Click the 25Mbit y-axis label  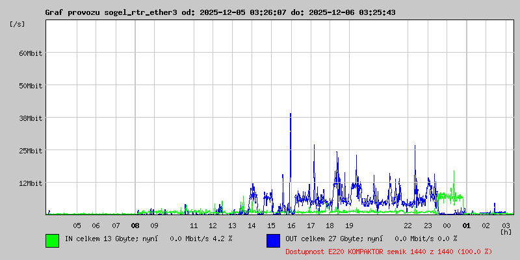click(30, 151)
